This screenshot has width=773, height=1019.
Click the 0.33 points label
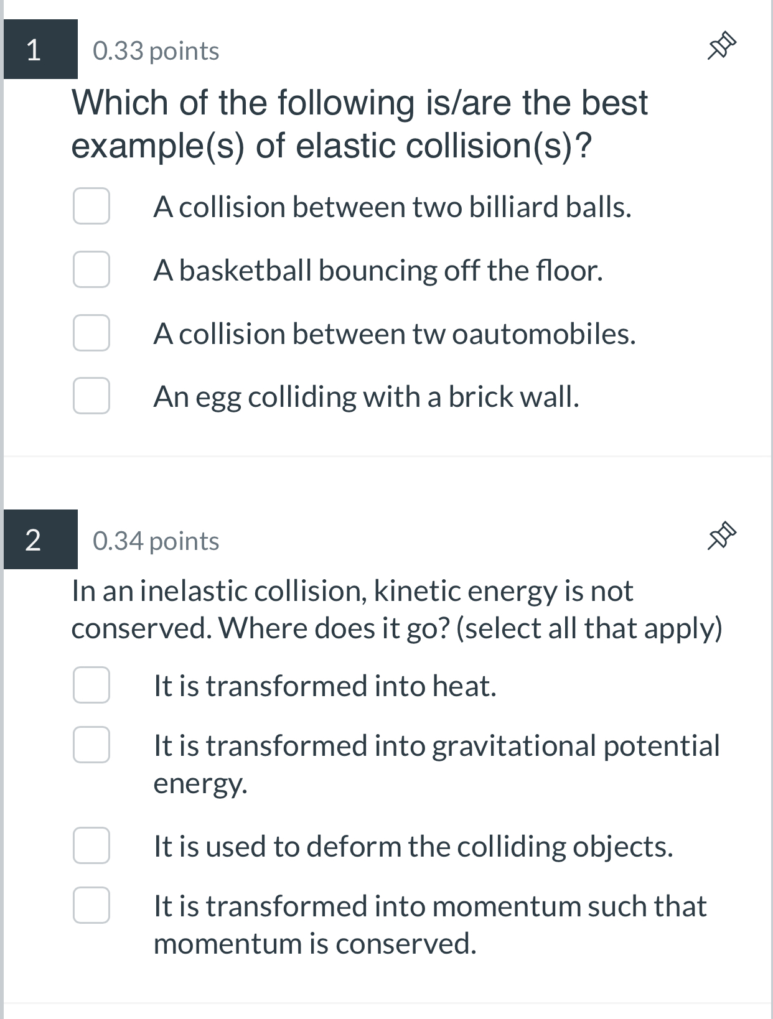point(155,52)
